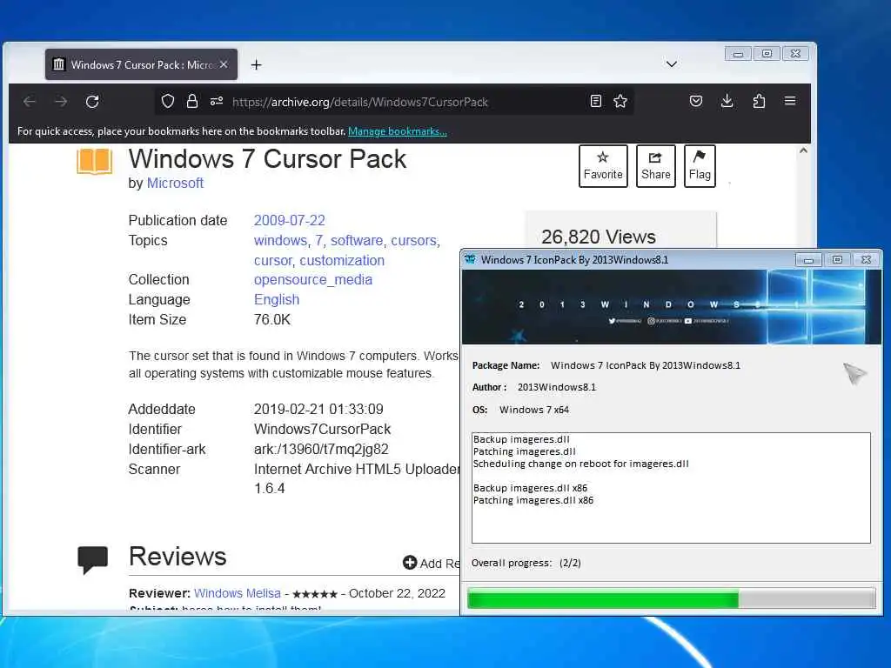Image resolution: width=891 pixels, height=668 pixels.
Task: Open the software topic link
Action: click(x=356, y=241)
